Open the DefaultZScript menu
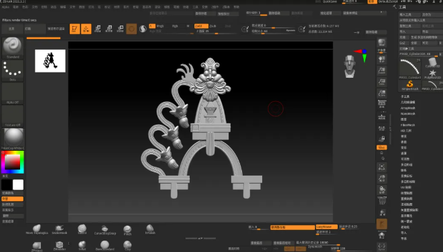 [x=388, y=2]
